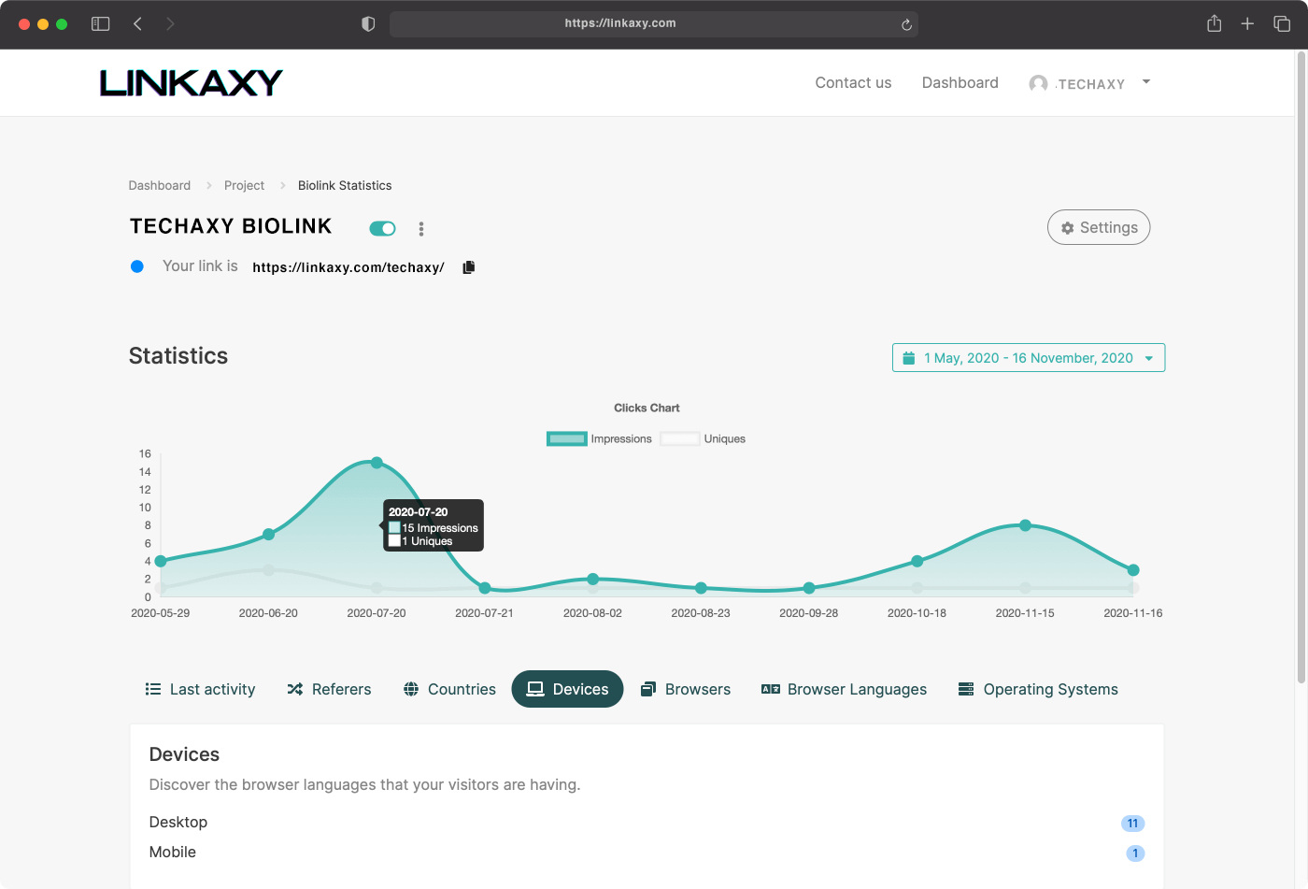Click the 2020-06-20 chart data point

(x=268, y=535)
